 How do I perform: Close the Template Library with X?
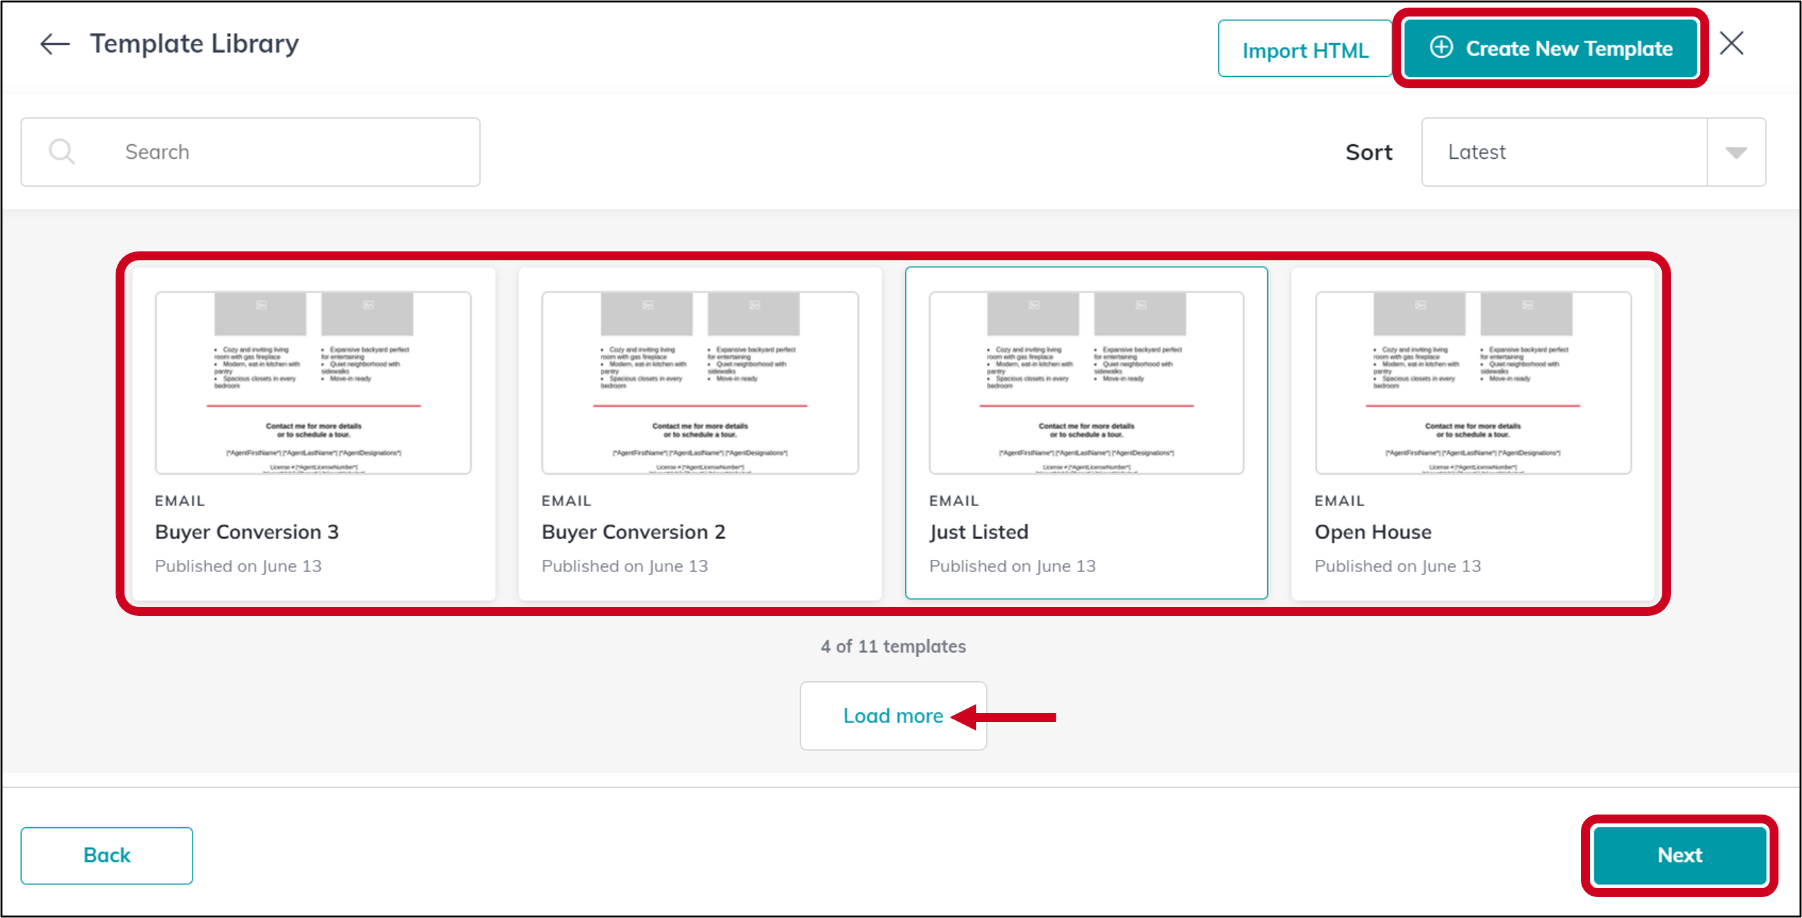(1731, 44)
